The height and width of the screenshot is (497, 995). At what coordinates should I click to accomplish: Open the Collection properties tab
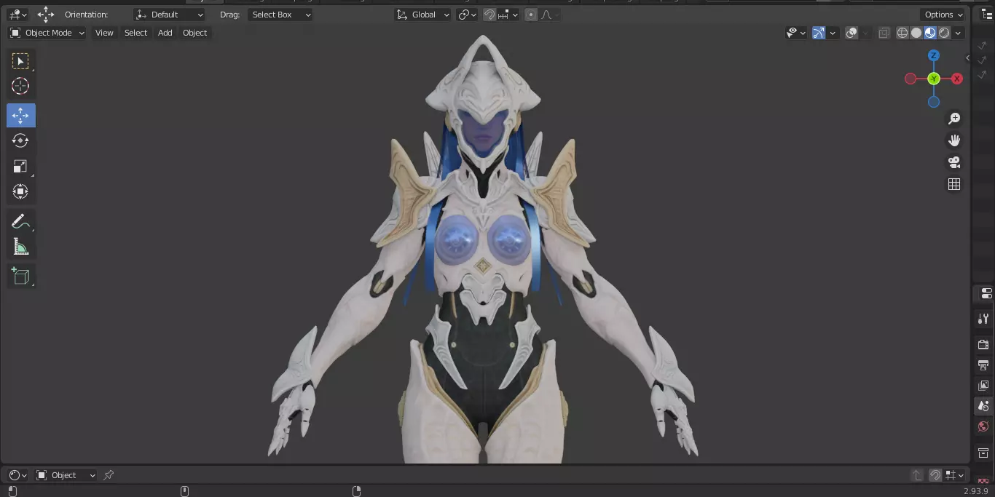(x=983, y=453)
